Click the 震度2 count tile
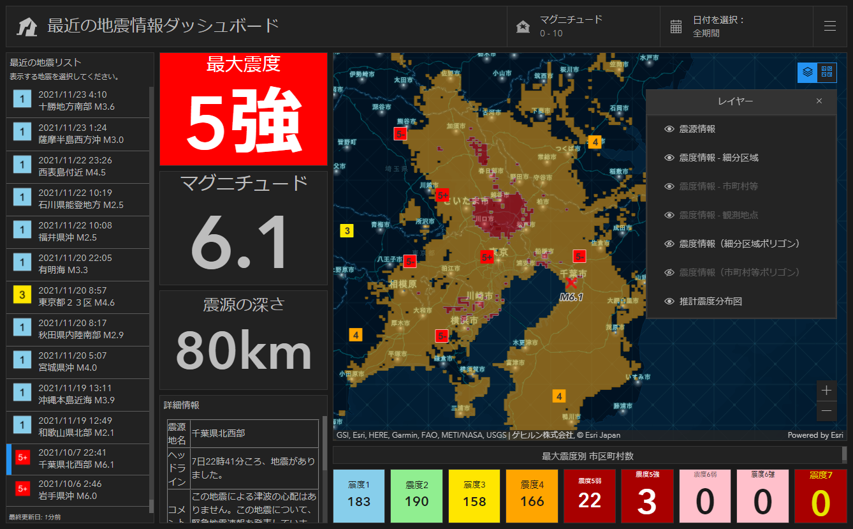 (417, 496)
